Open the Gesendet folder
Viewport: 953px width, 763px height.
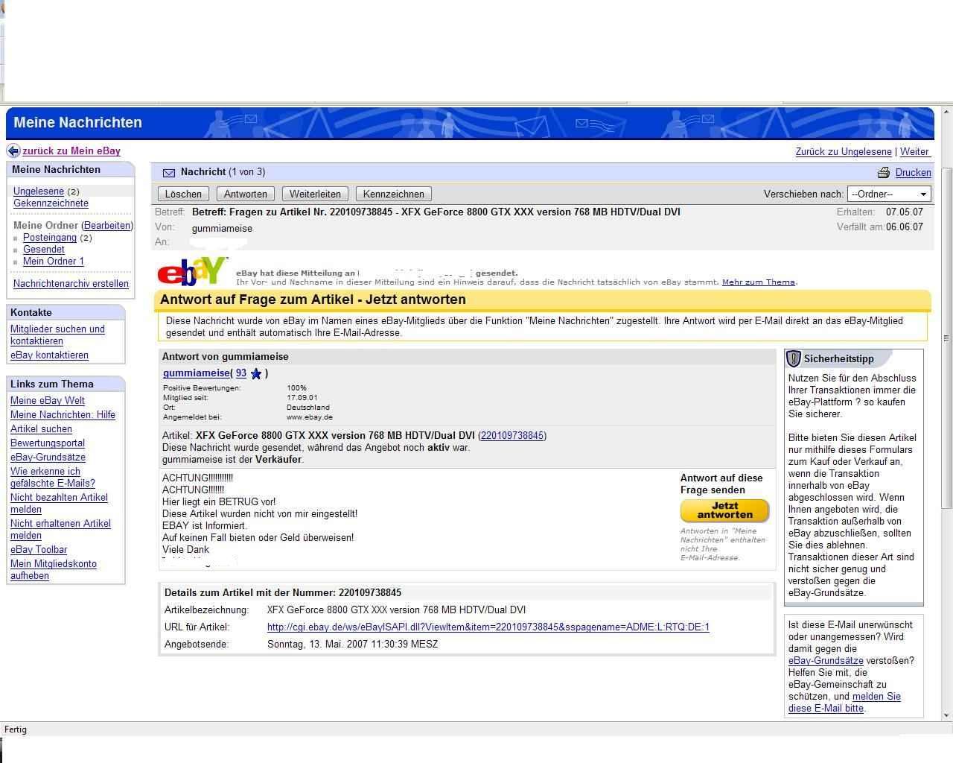(44, 250)
